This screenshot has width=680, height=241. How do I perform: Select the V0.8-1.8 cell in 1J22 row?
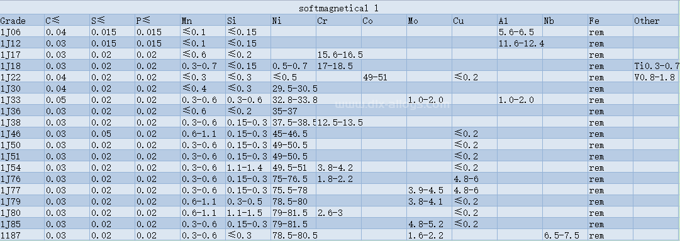tap(656, 77)
